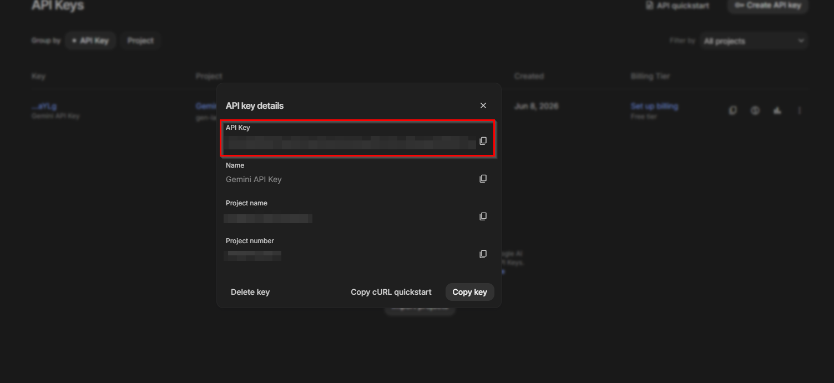Close the API key details dialog
This screenshot has width=834, height=383.
[483, 105]
